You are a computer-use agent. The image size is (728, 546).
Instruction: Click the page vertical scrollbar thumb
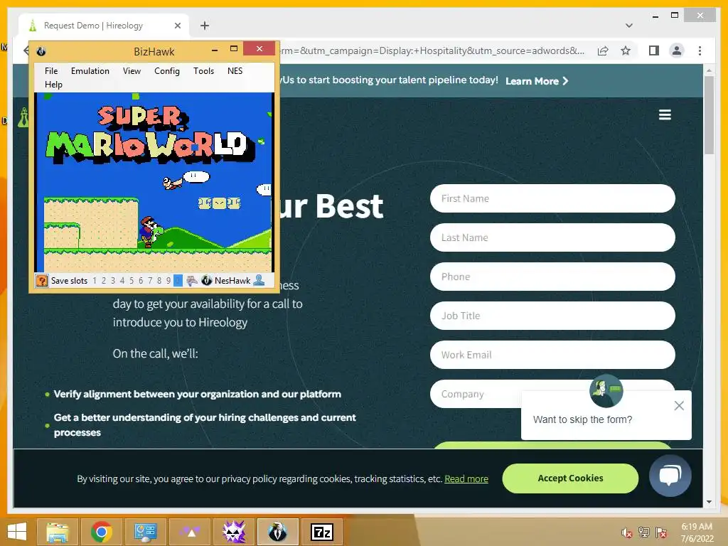click(709, 115)
